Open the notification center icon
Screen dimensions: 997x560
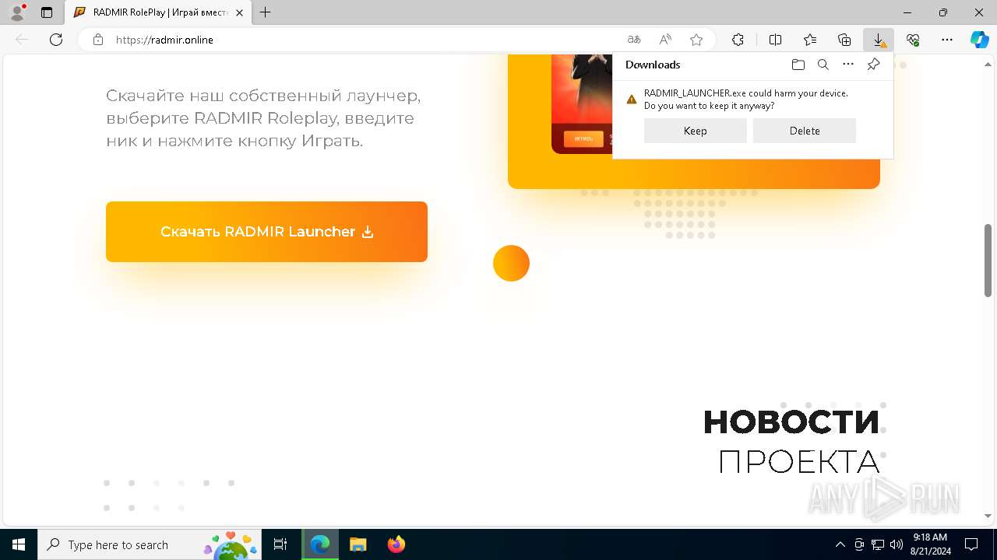(972, 544)
